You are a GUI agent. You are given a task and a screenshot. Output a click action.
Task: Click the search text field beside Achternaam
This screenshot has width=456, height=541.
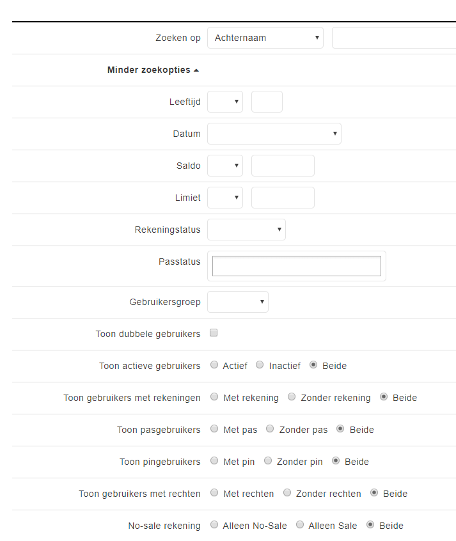coord(393,38)
